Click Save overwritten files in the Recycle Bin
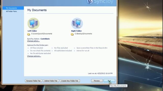Screen dimensions: 163x91 point(92,48)
